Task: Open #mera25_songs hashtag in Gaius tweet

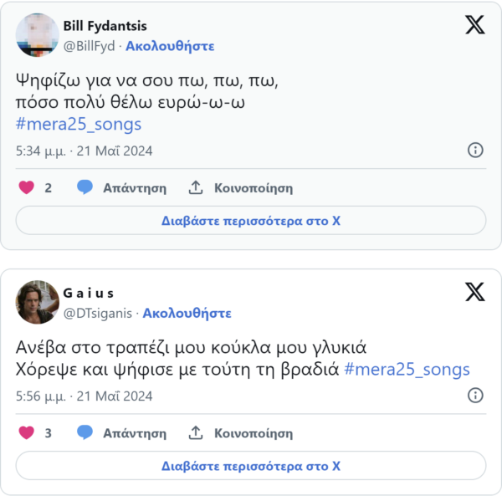Action: point(407,369)
